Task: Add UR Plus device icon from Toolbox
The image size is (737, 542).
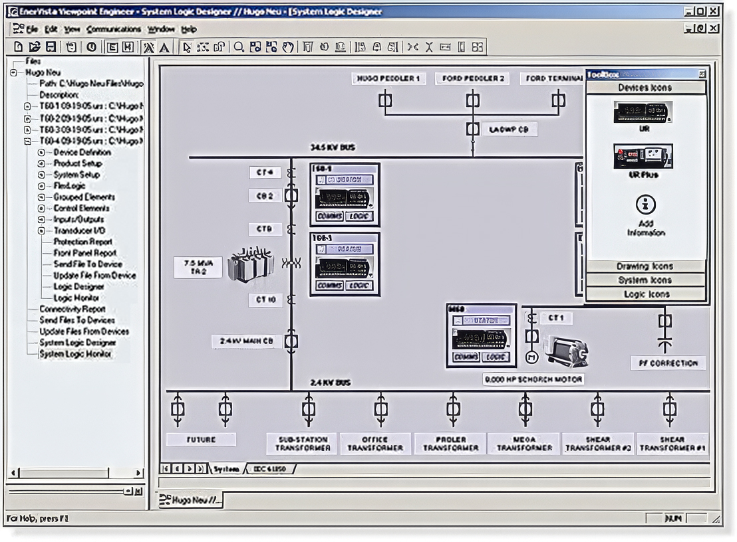Action: tap(643, 156)
